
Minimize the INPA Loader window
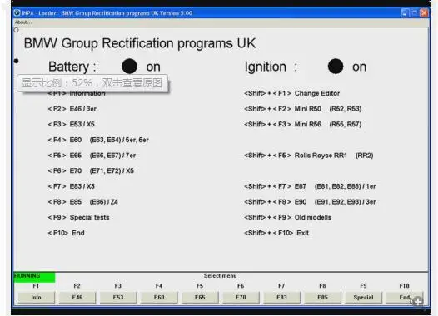pos(405,12)
